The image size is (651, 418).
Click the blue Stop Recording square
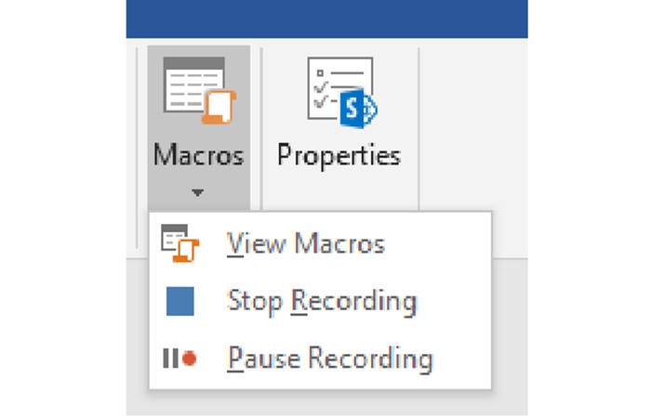point(179,301)
